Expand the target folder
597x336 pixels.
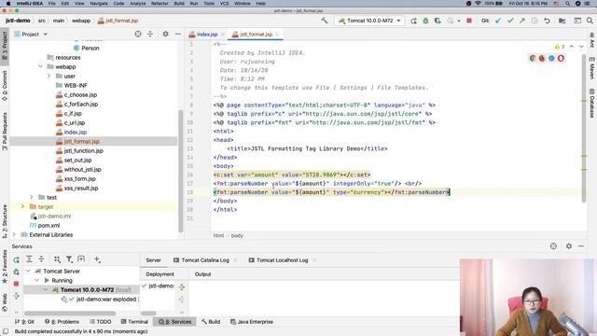tap(22, 206)
